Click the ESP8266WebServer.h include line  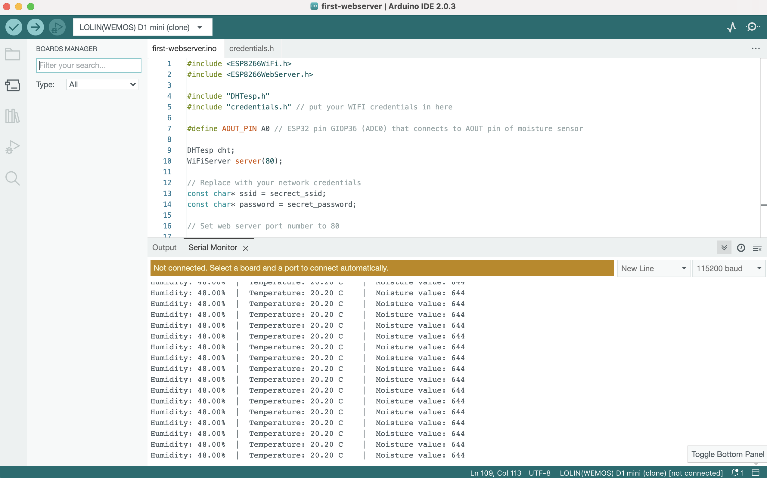coord(250,74)
